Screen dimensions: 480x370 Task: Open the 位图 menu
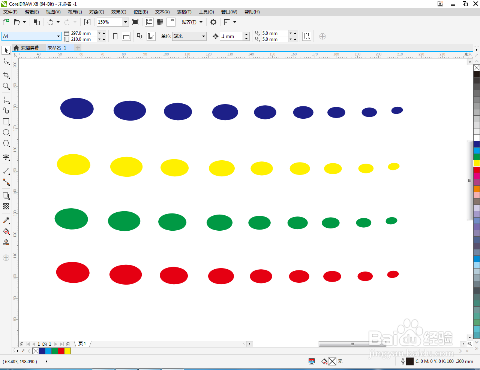tap(141, 12)
